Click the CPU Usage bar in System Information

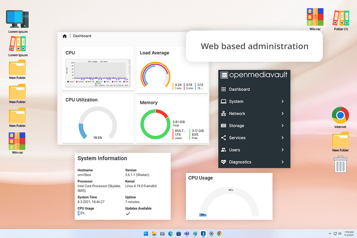78,213
